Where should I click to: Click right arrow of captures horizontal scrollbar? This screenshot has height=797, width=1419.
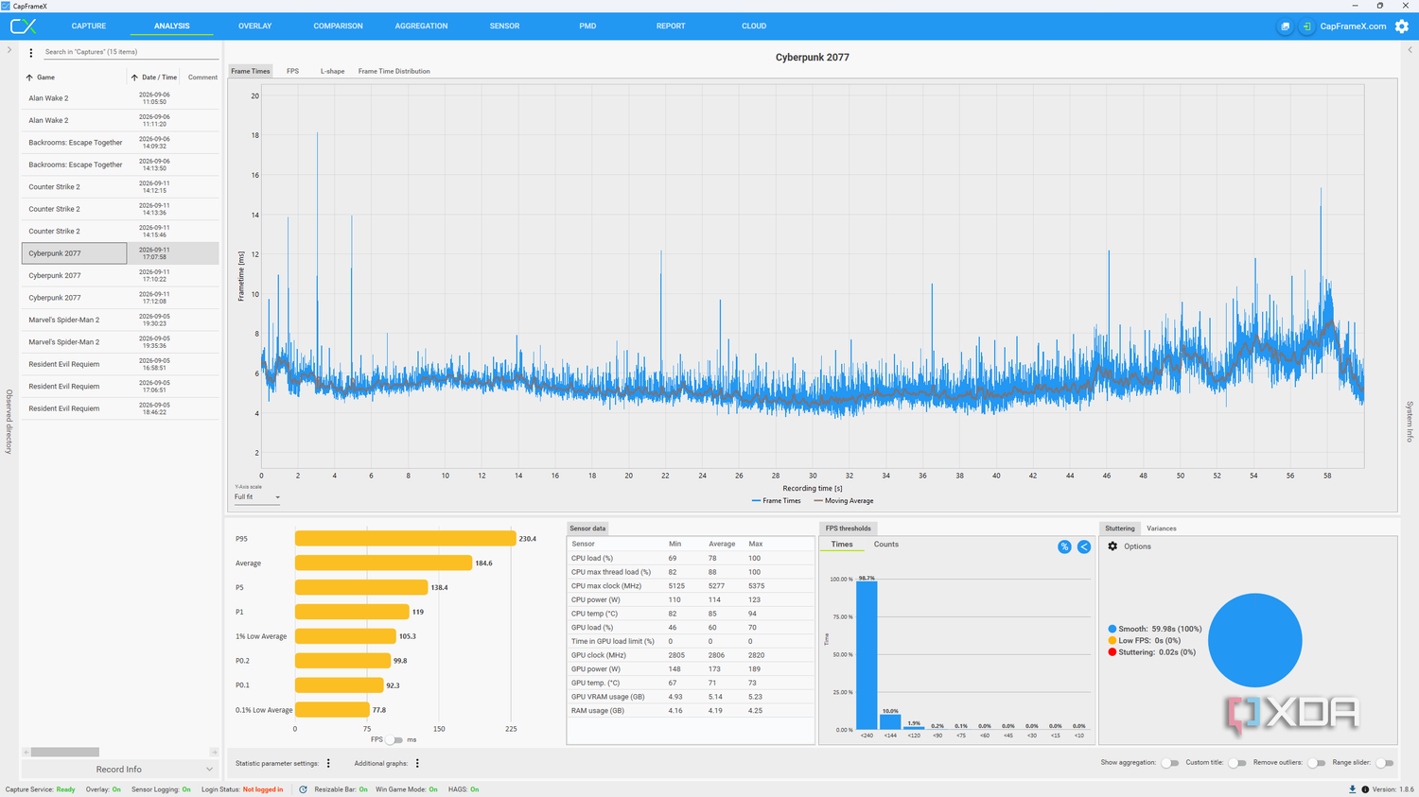(214, 753)
